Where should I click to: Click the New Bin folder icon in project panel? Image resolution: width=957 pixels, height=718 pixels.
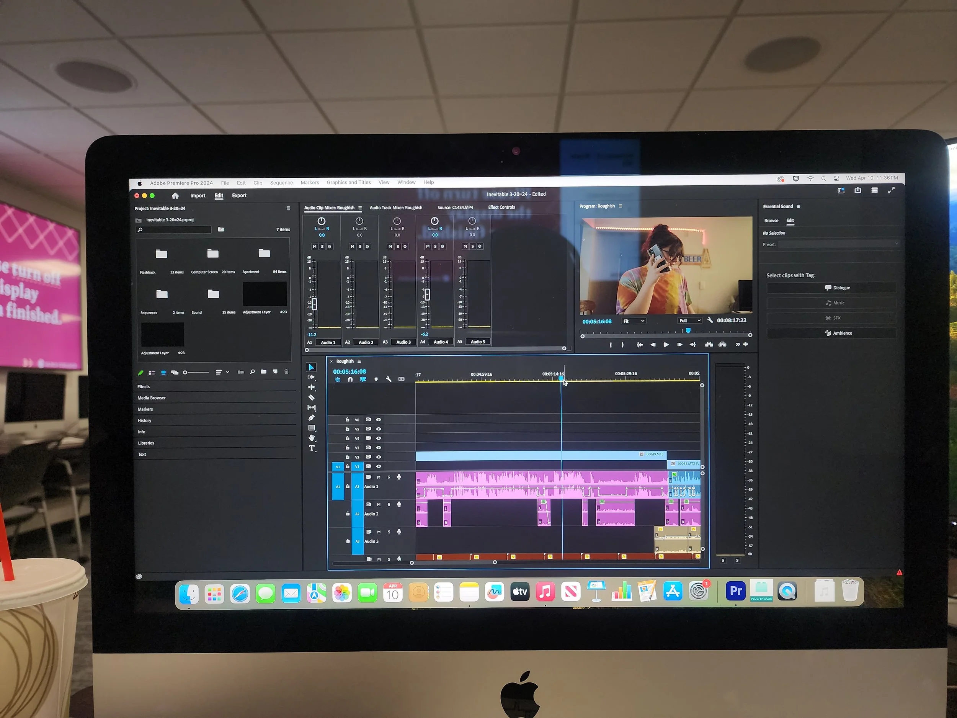pyautogui.click(x=263, y=372)
